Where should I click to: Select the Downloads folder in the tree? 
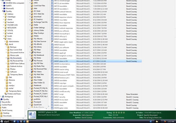coord(7,116)
